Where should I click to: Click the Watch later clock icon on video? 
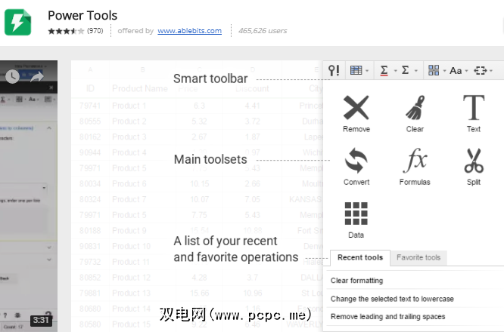(x=12, y=76)
